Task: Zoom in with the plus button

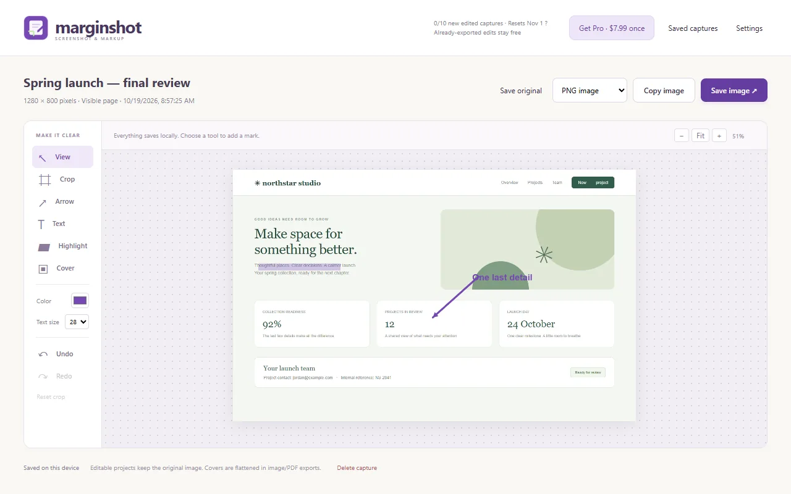Action: (719, 136)
